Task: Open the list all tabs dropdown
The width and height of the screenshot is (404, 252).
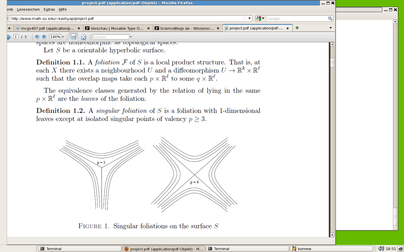Action: tap(331, 28)
